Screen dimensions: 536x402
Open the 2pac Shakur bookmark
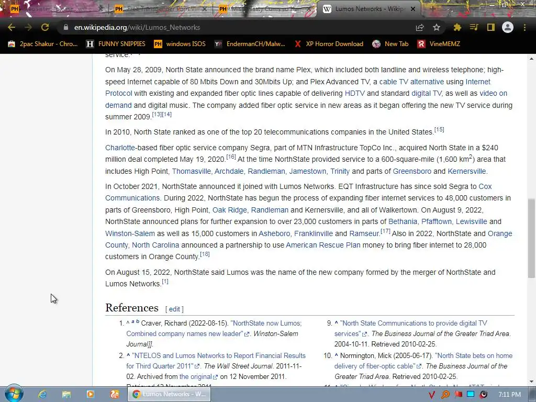pos(43,44)
